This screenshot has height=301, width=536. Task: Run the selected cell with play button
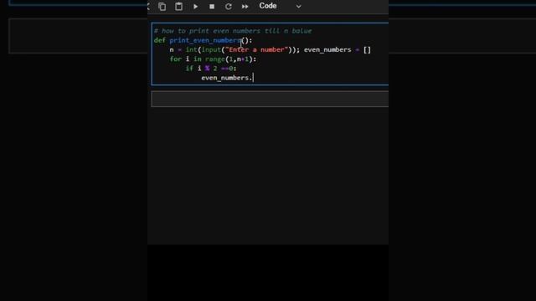(195, 7)
